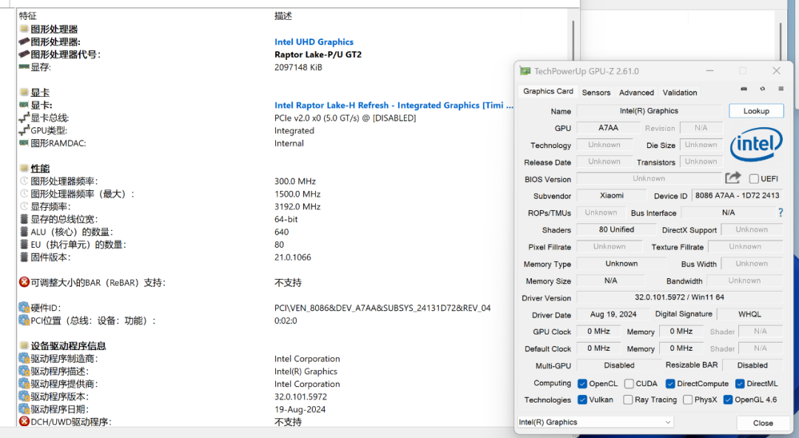
Task: Click the chip icon beside ALU（核心）的数量
Action: [24, 232]
